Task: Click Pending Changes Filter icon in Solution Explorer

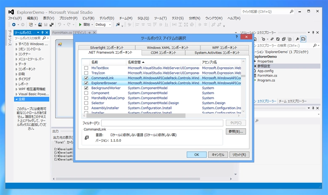Action: [263, 39]
